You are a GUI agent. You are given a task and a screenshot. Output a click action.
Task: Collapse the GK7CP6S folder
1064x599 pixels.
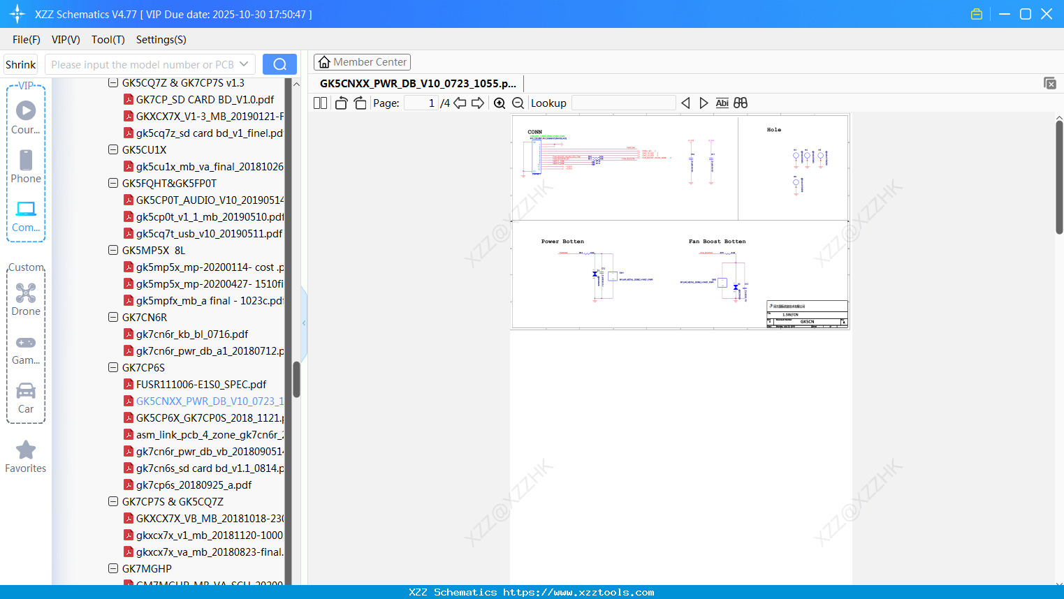(x=113, y=368)
